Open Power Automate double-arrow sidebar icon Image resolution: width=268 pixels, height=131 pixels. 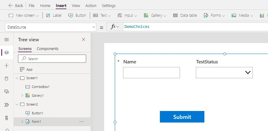click(6, 105)
